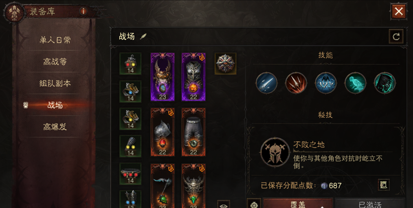Click the round eye amulet slot
Image resolution: width=413 pixels, height=208 pixels.
225,64
